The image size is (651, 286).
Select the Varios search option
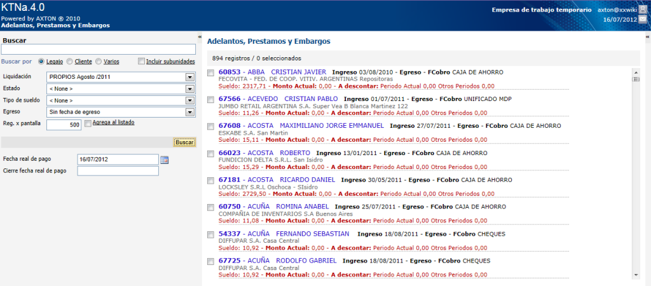coord(99,62)
